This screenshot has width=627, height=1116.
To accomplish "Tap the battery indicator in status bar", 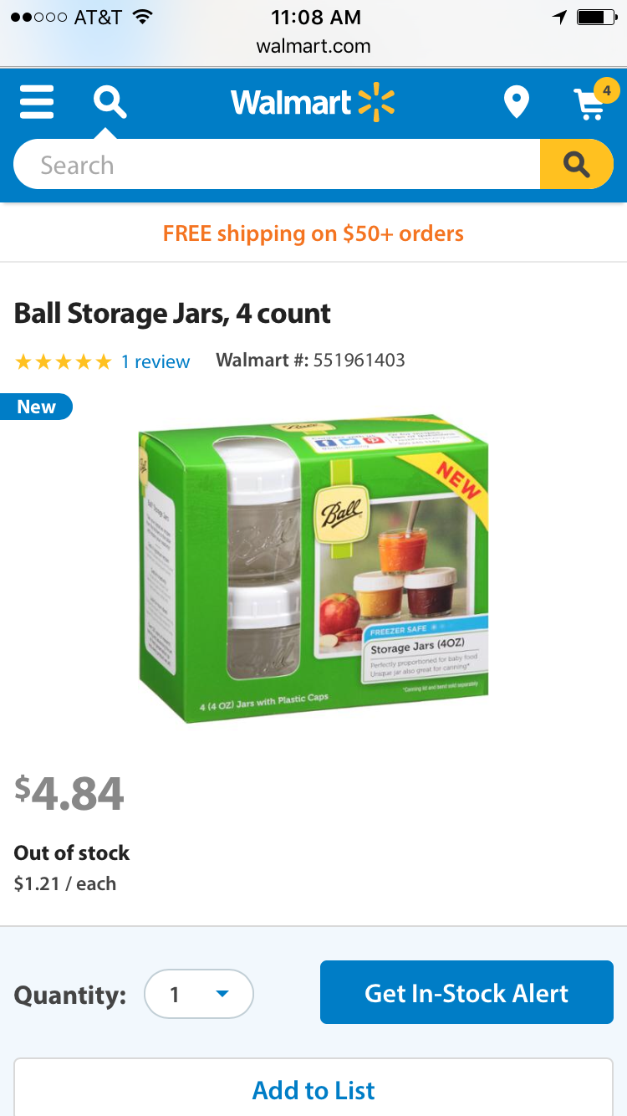I will (596, 17).
